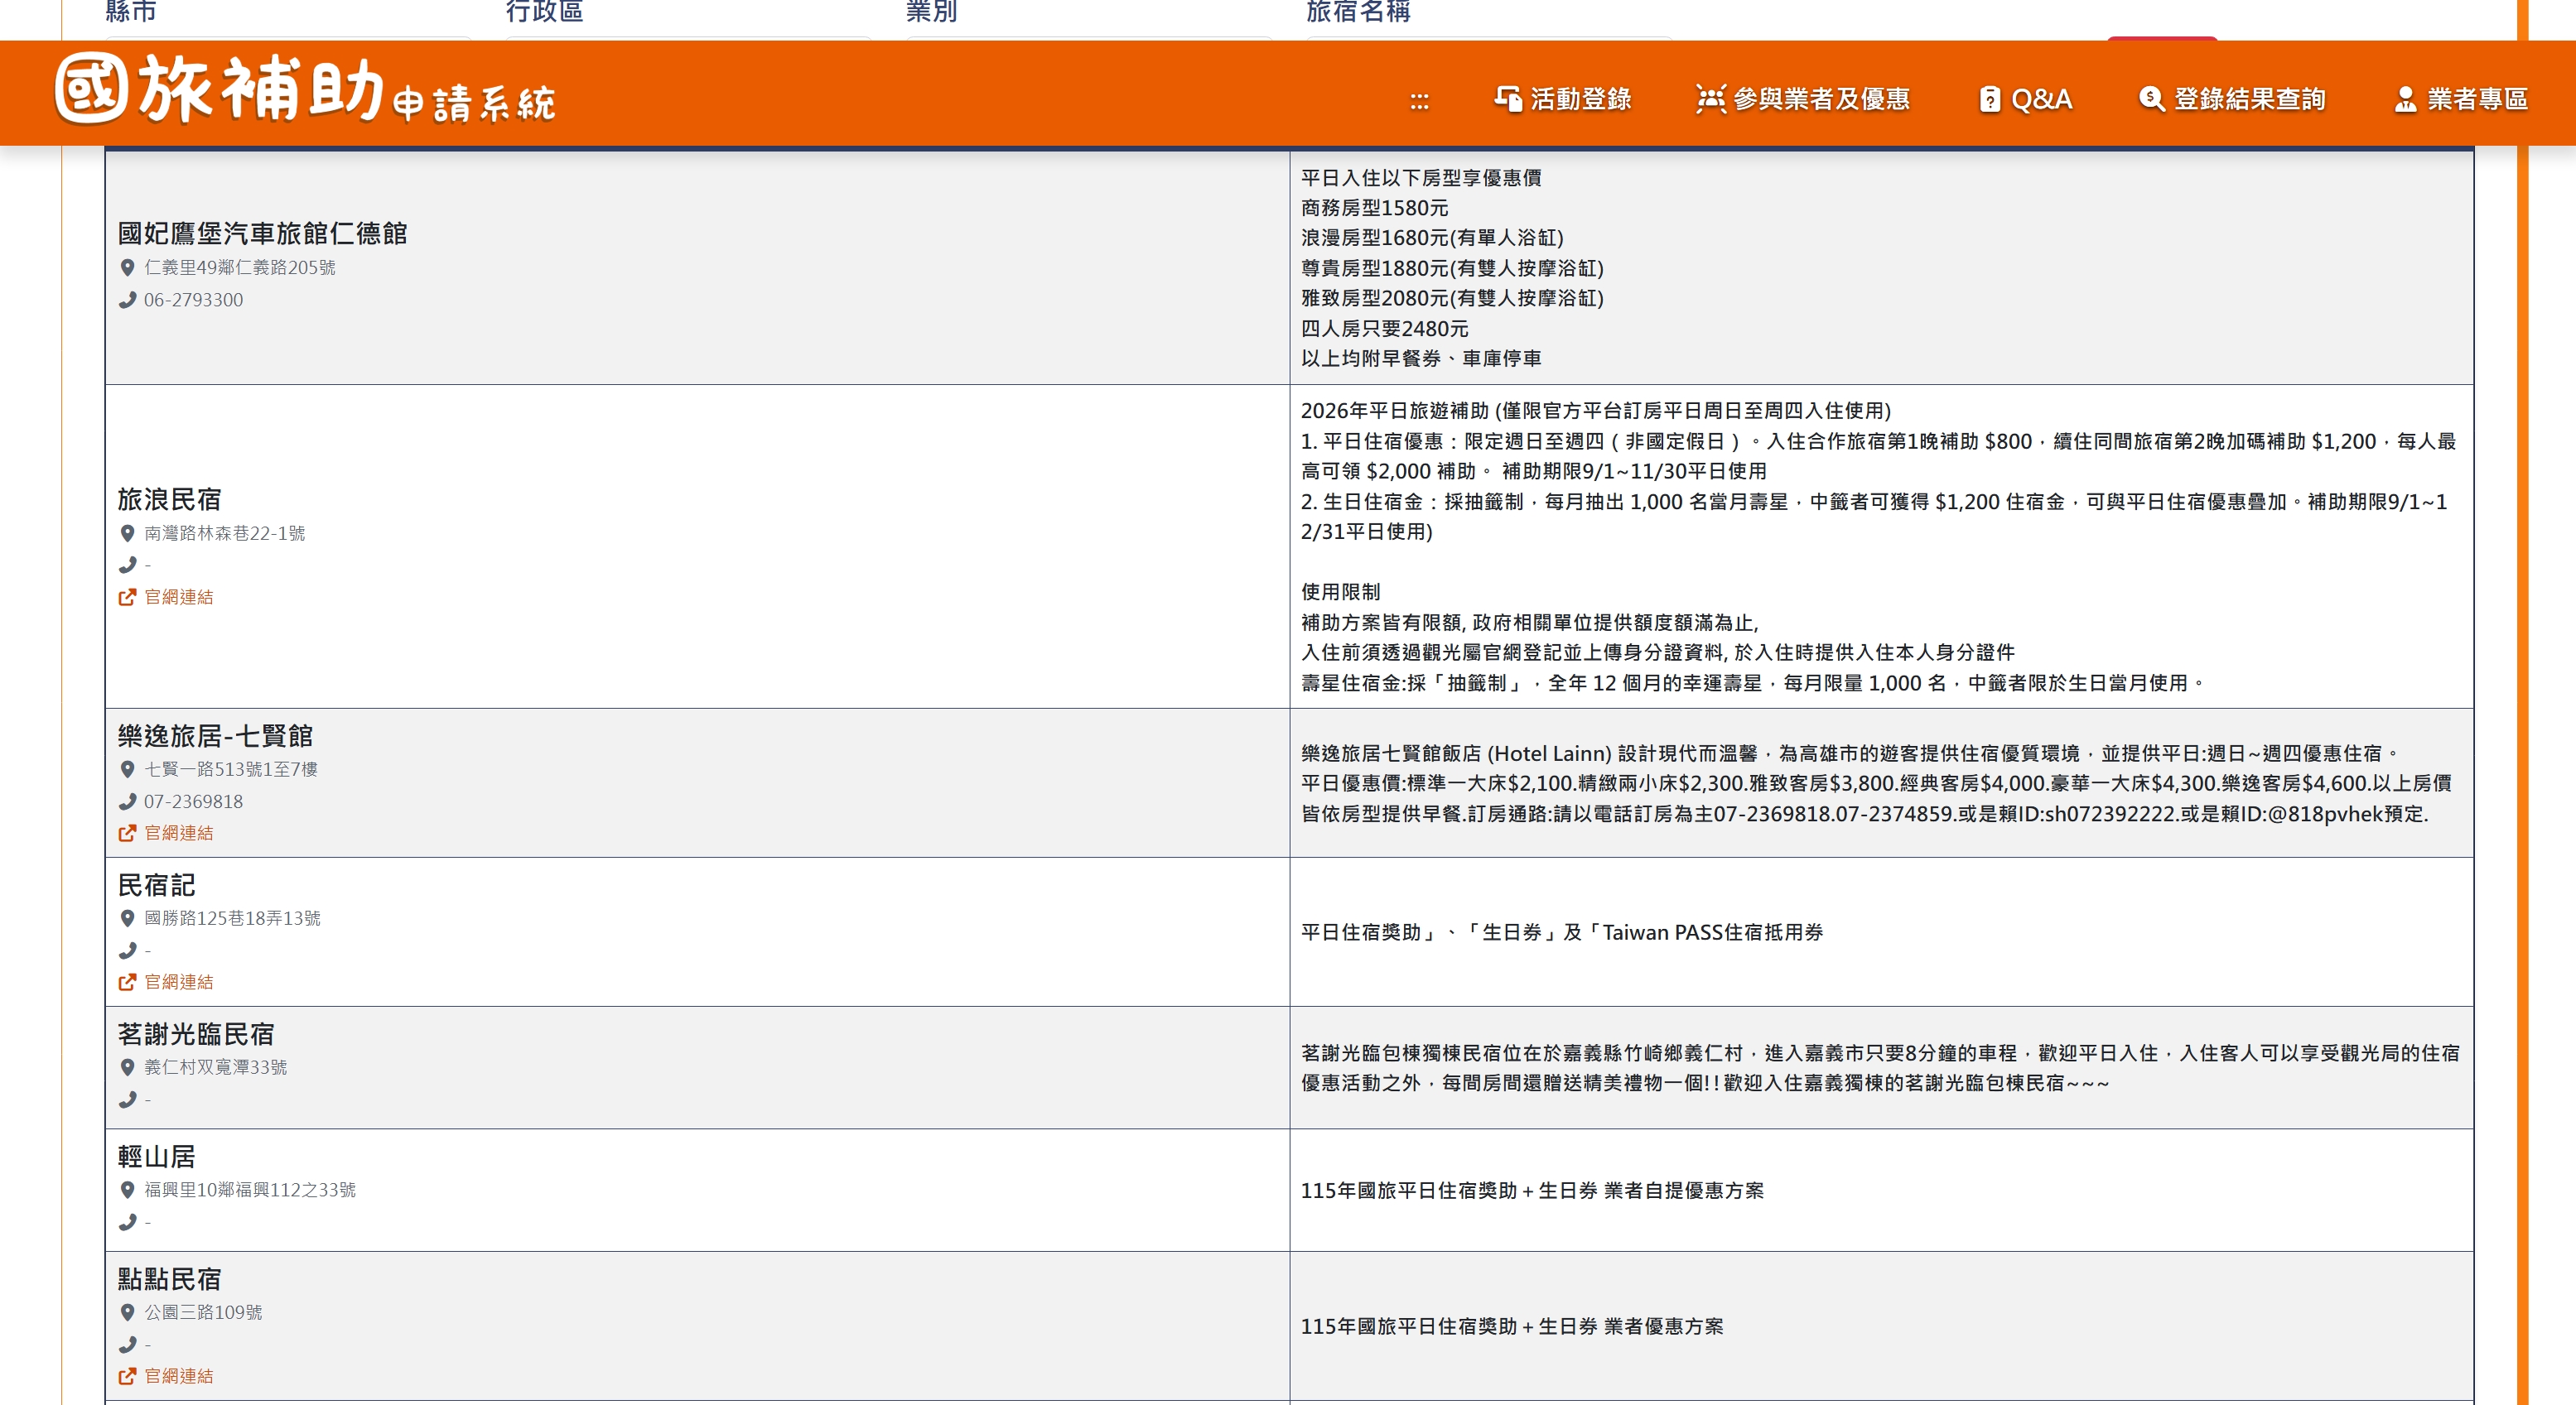
Task: Open the 登錄結果查詢 menu item
Action: pos(2232,99)
